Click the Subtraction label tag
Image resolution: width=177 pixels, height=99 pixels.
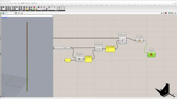(99, 43)
